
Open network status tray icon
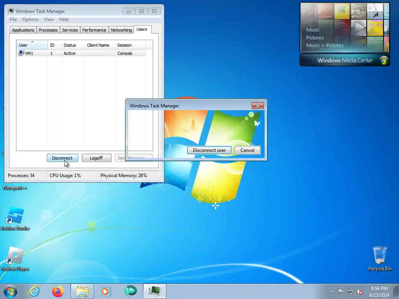click(350, 292)
